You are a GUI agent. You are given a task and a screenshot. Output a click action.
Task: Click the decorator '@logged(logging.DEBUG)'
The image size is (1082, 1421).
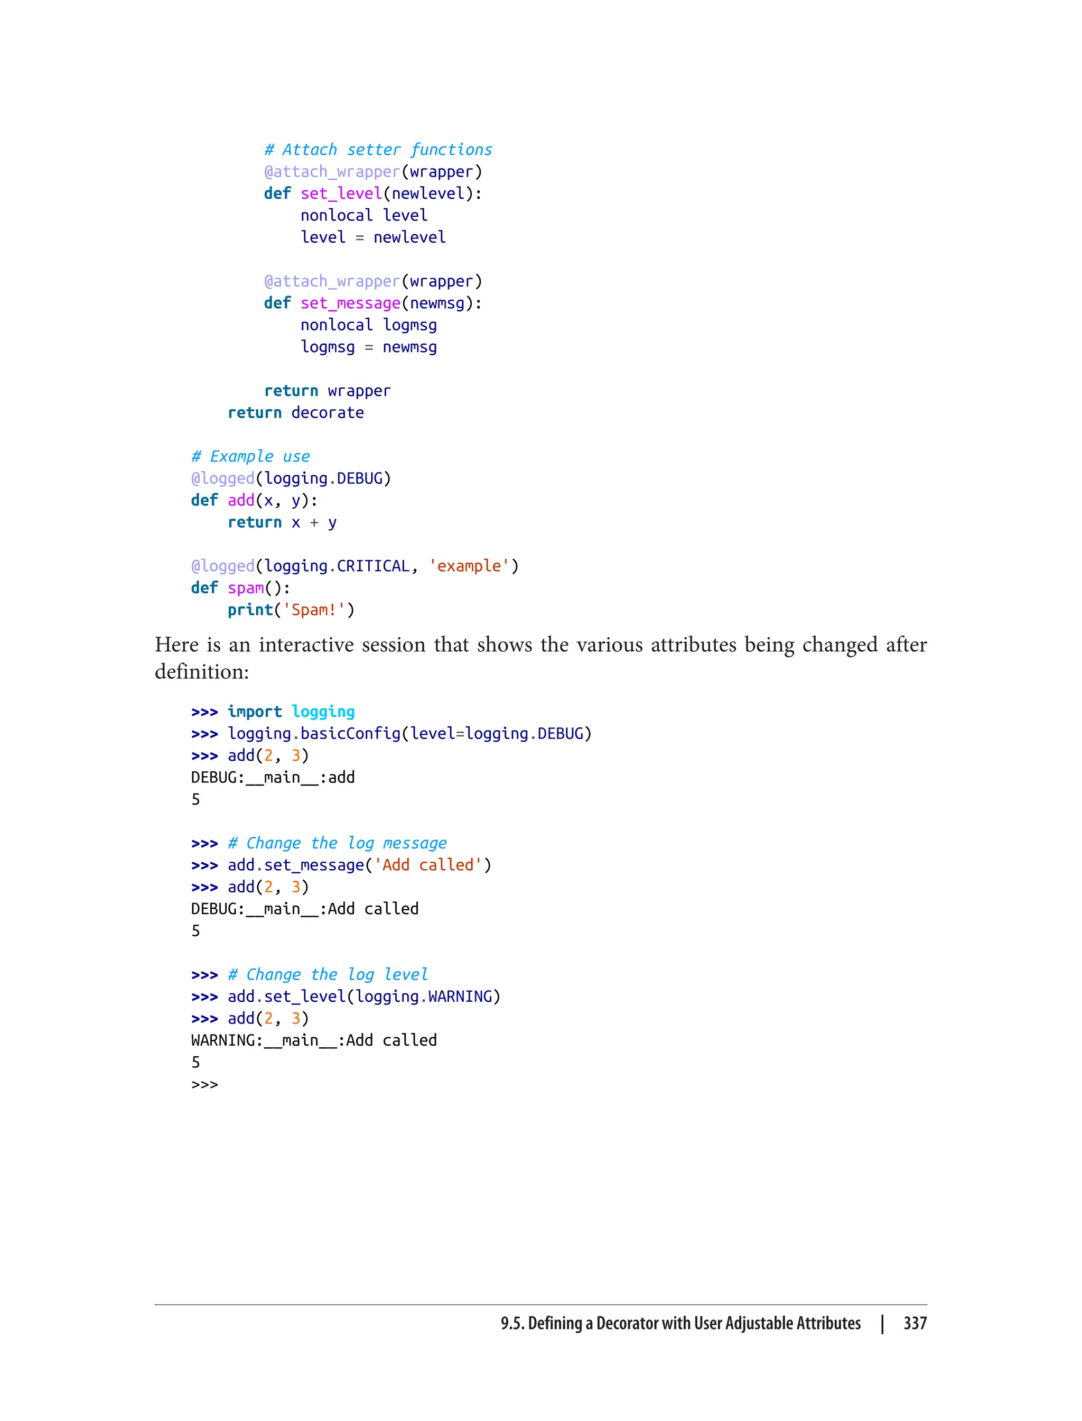coord(291,478)
